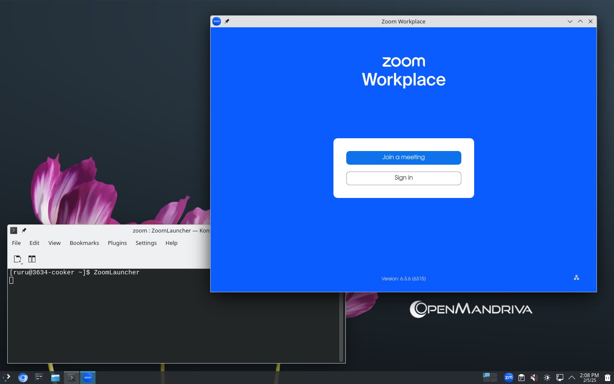Open the proxy settings icon in Zoom
Image resolution: width=614 pixels, height=384 pixels.
coord(576,278)
